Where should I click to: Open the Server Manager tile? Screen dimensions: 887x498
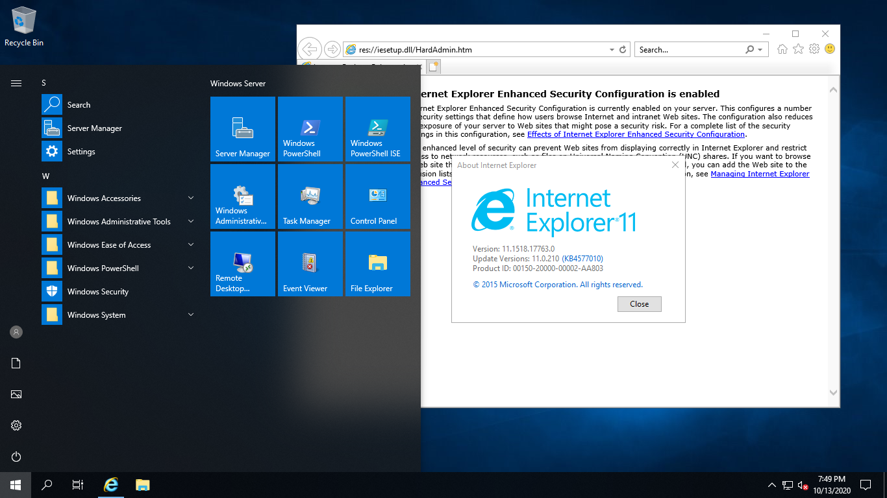click(243, 129)
